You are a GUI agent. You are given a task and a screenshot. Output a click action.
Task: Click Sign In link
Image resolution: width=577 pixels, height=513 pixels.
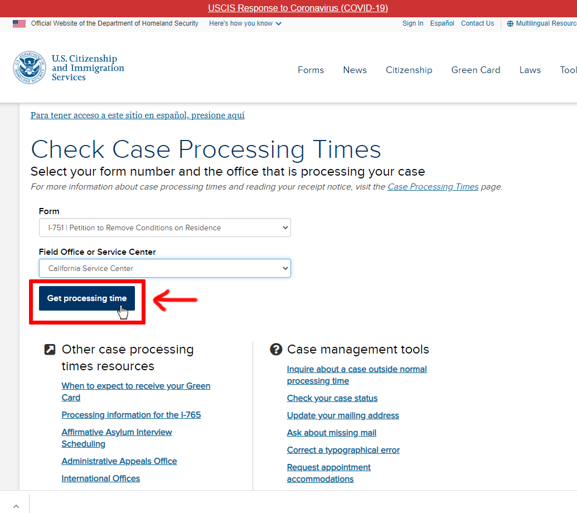pos(413,23)
